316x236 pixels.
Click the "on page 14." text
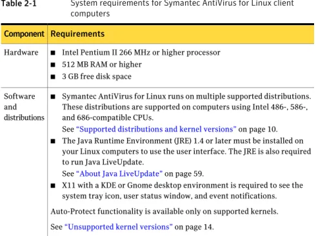click(x=194, y=227)
